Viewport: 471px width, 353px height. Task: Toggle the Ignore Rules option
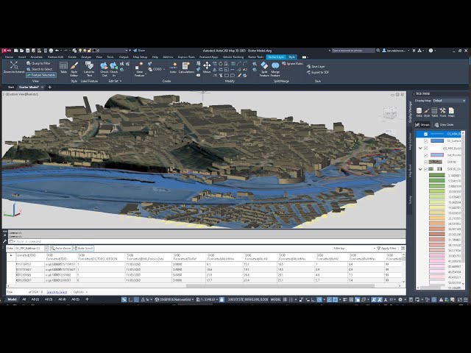(292, 64)
